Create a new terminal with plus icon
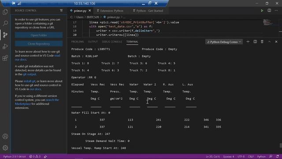 (x=248, y=42)
